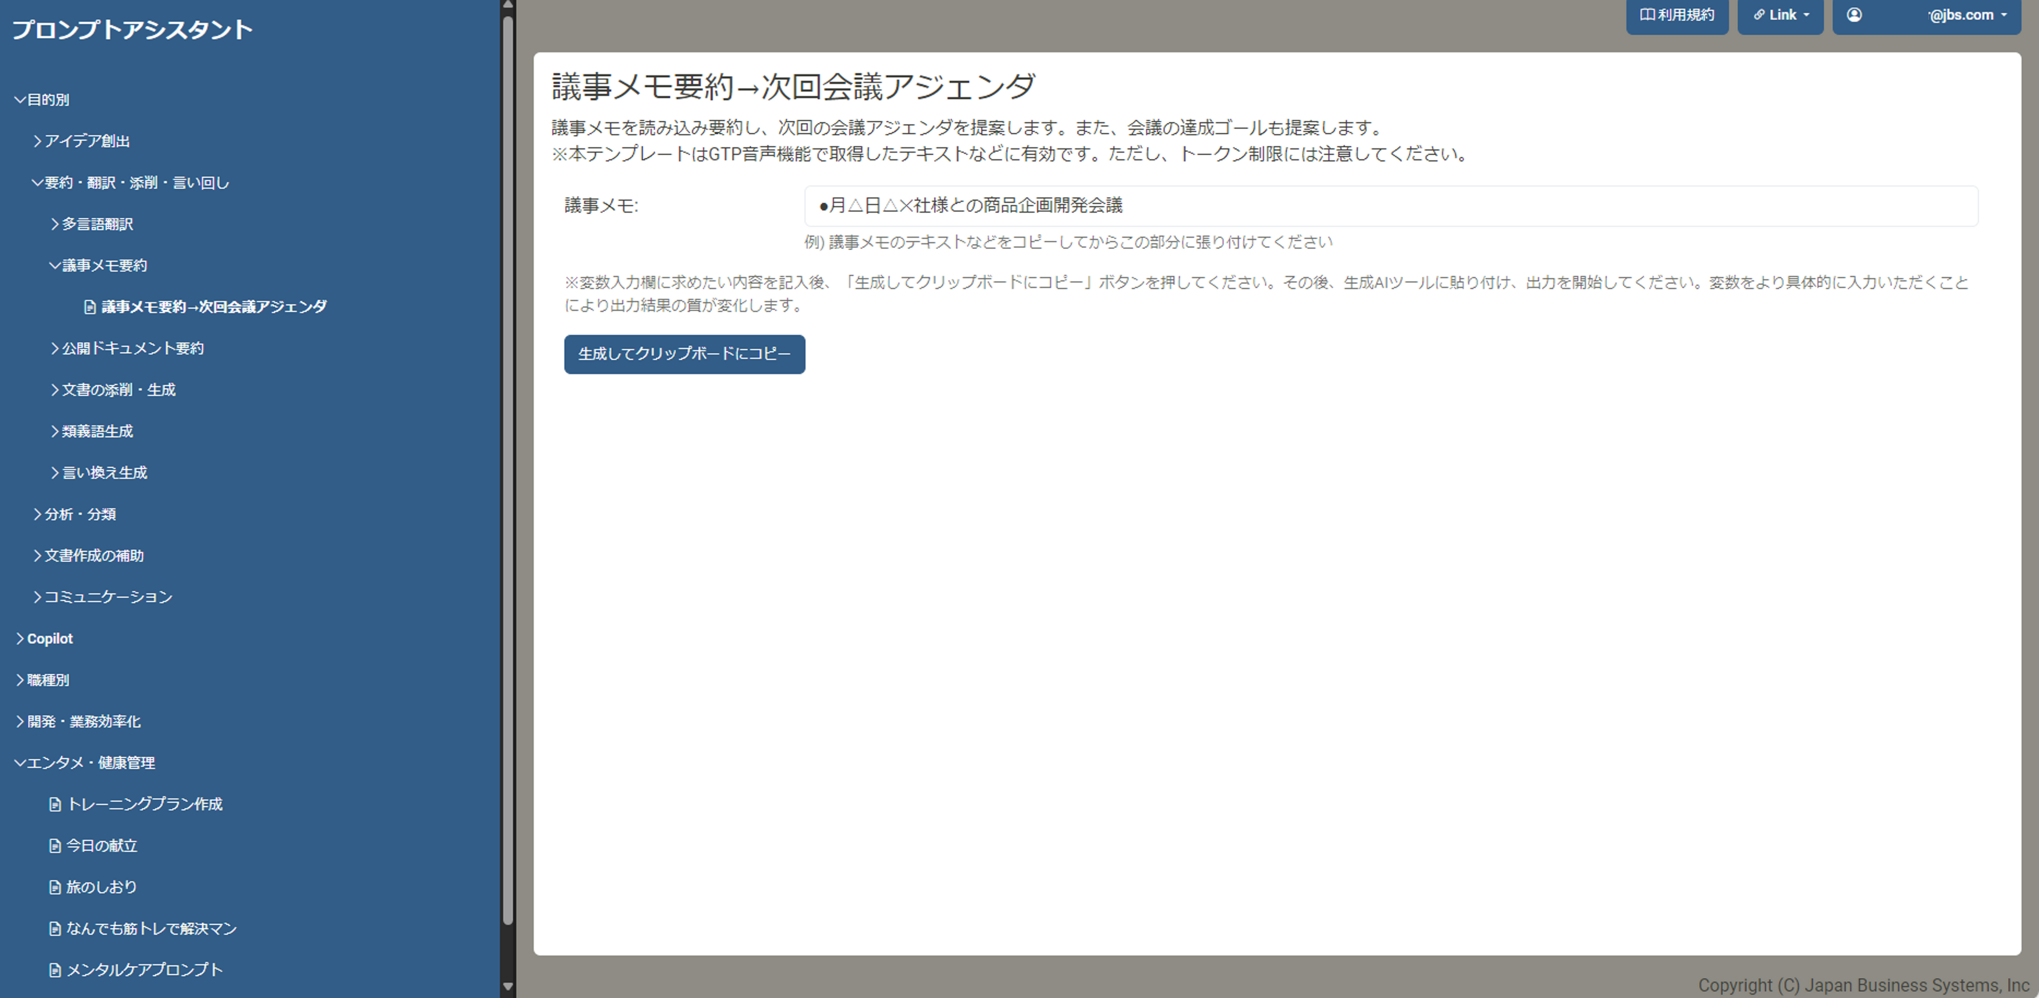This screenshot has width=2039, height=998.
Task: Click the document icon beside 議事メモ要約→次回会議アジェンダ
Action: tap(90, 307)
